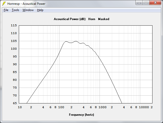Click the 'Masked' label above the chart
163x123 pixels.
pos(104,19)
